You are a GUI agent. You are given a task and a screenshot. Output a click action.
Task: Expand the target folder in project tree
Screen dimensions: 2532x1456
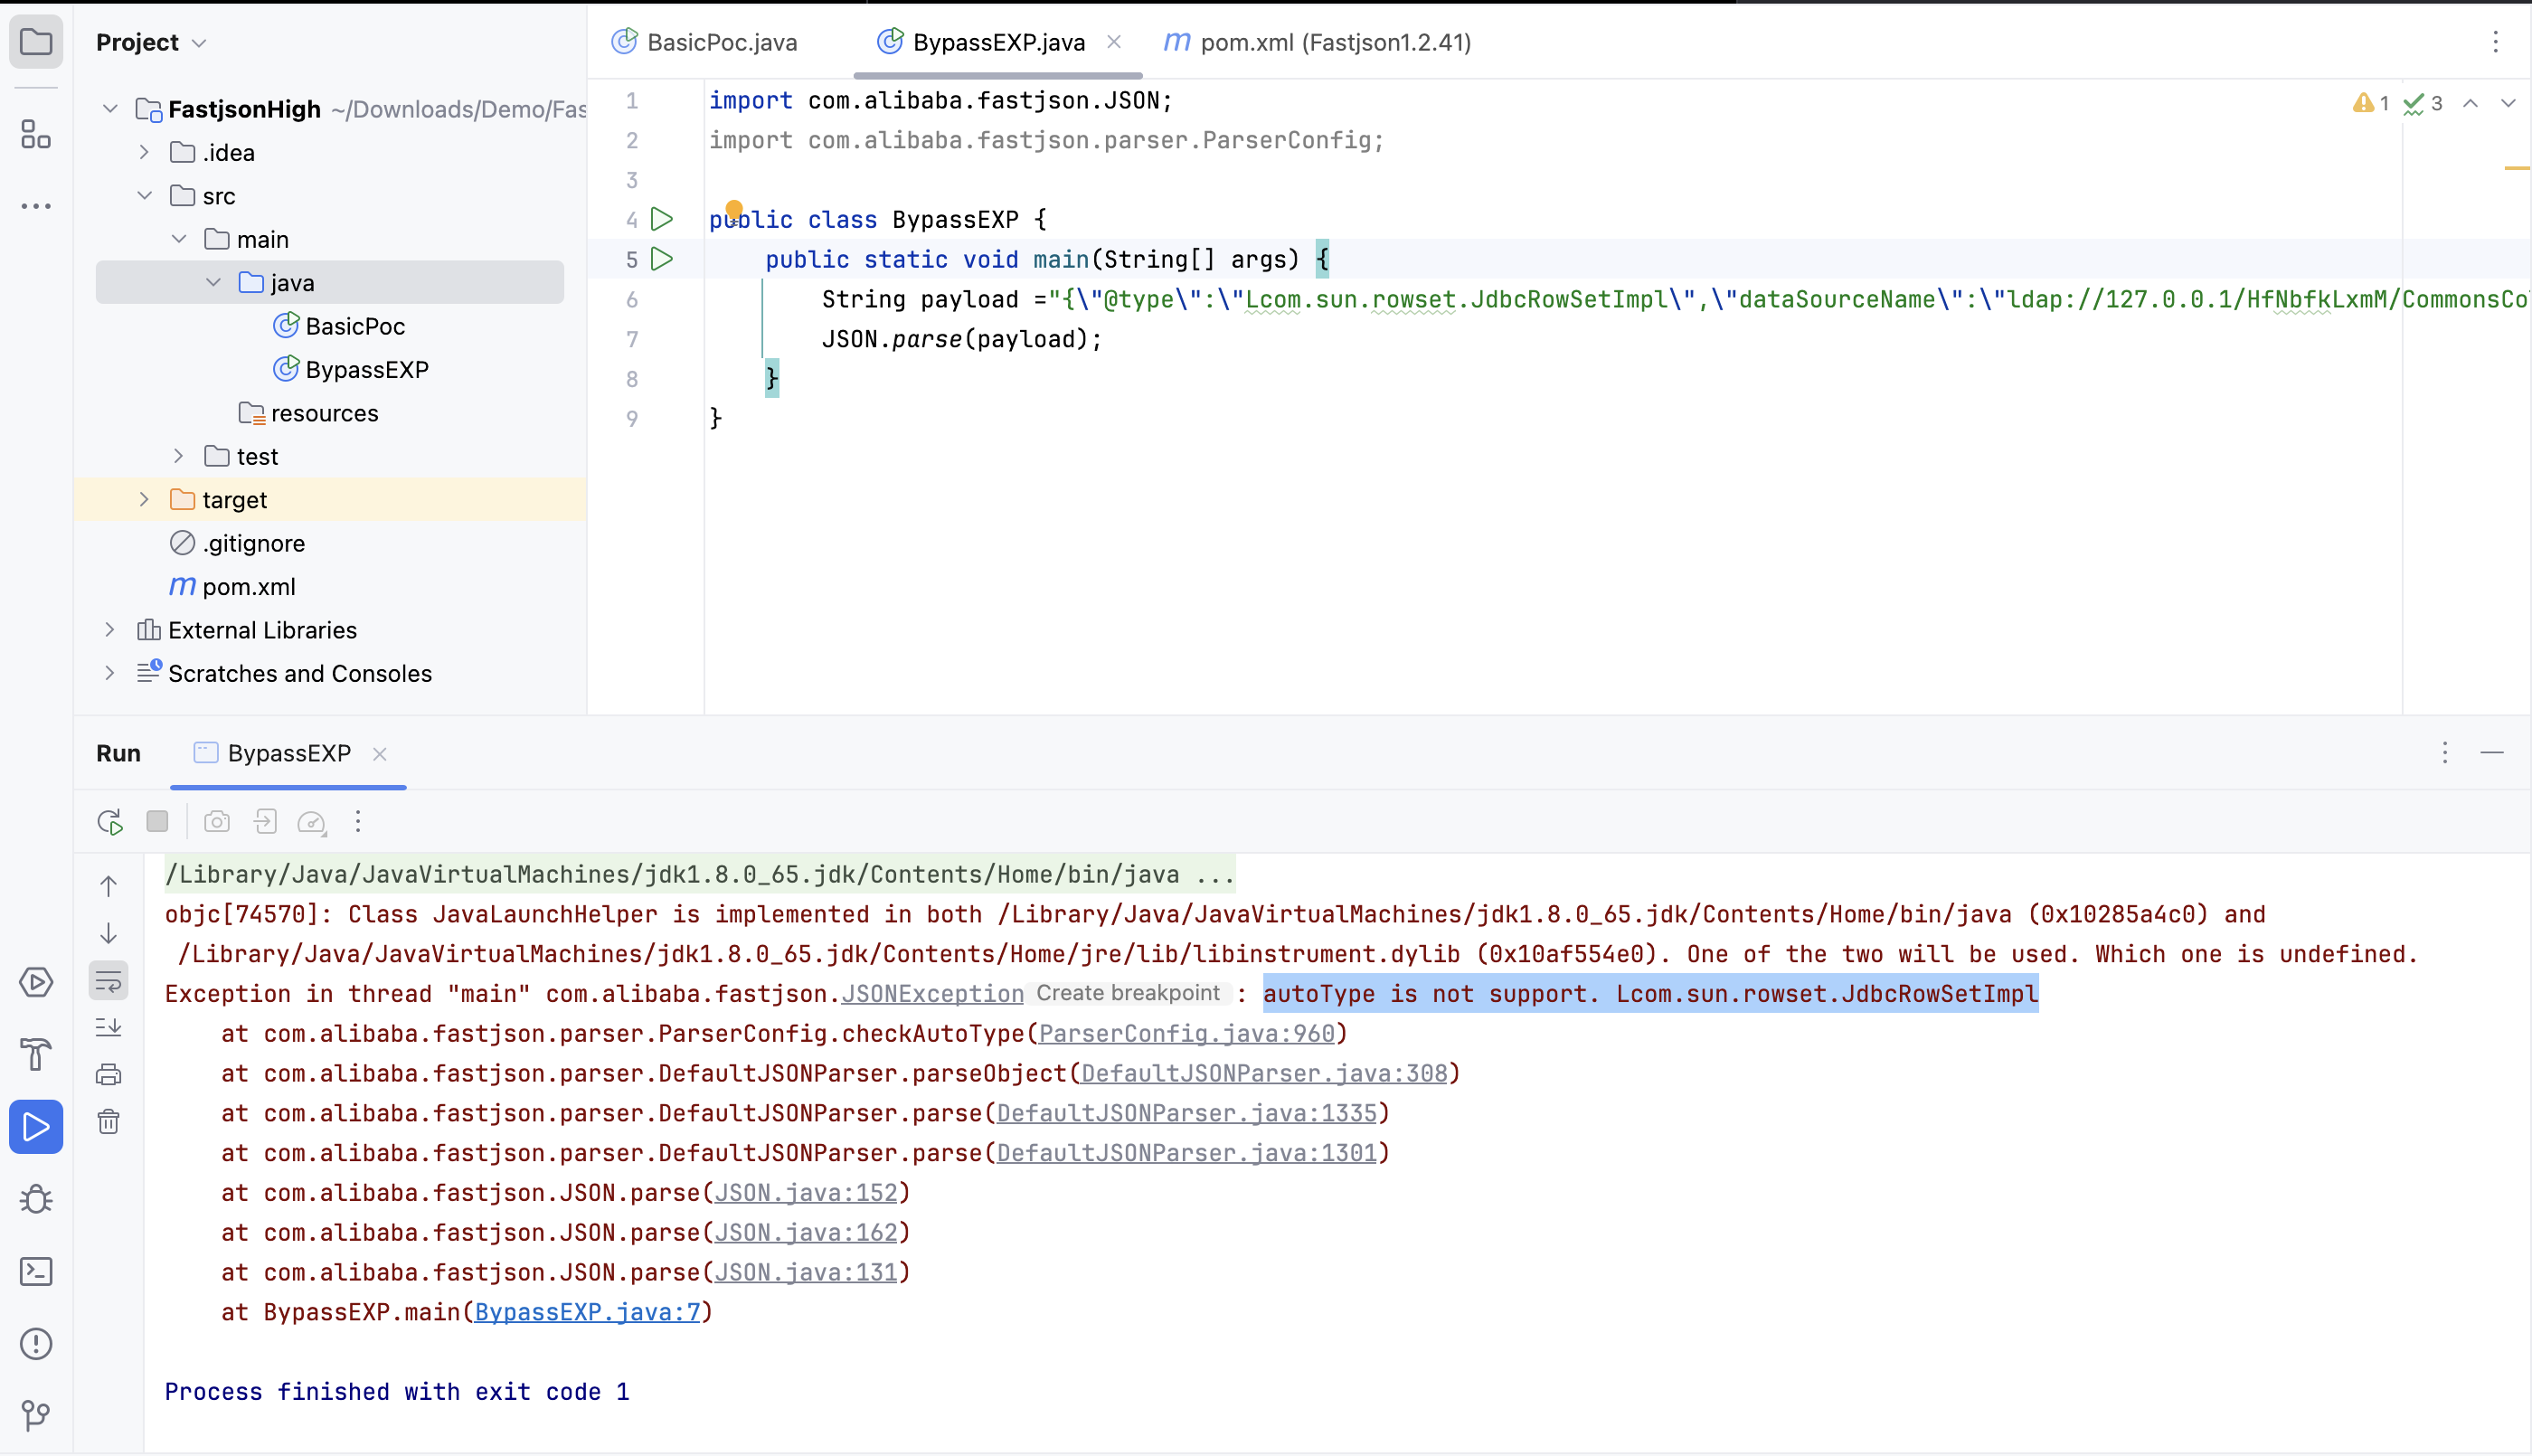pyautogui.click(x=144, y=500)
